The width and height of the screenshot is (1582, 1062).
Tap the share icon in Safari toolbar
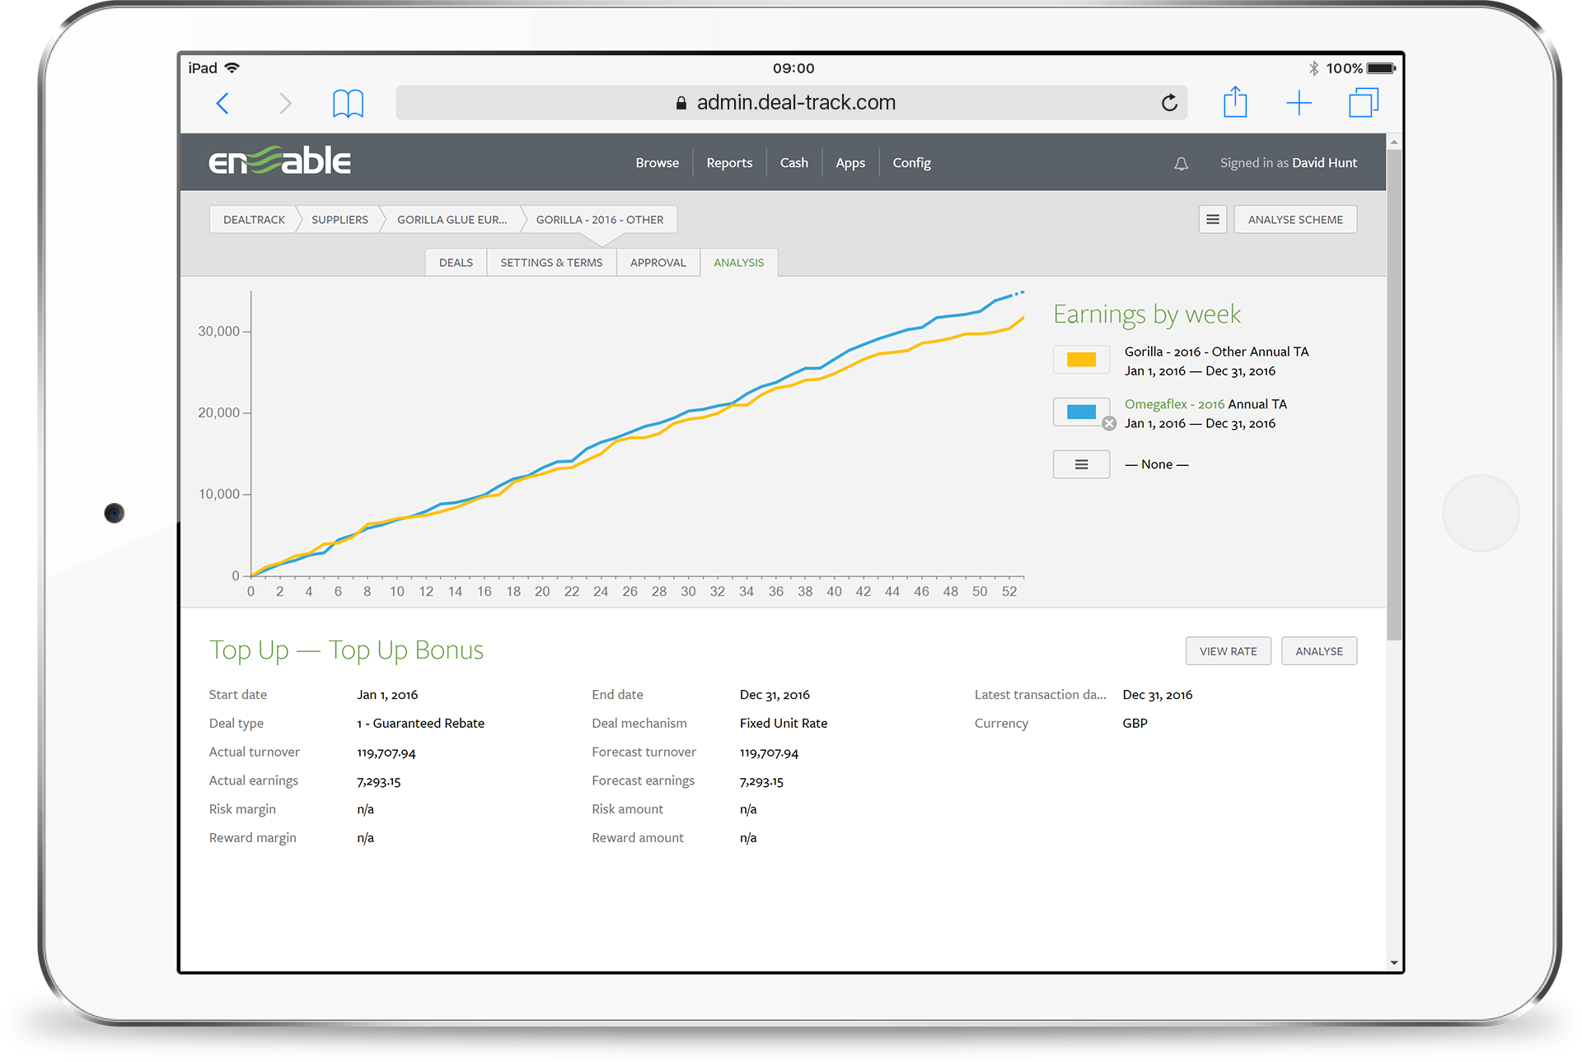click(x=1235, y=102)
